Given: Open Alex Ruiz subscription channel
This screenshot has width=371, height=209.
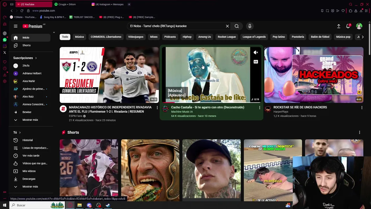Looking at the screenshot, I should coord(31,97).
